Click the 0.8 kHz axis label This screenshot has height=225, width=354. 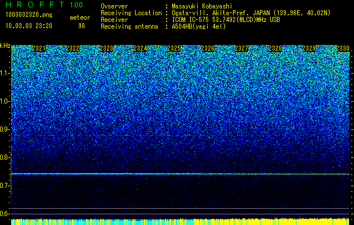click(4, 157)
